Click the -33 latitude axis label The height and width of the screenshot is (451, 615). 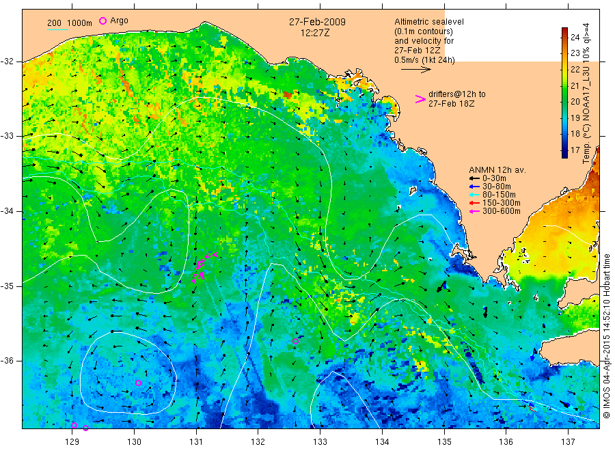[x=8, y=136]
